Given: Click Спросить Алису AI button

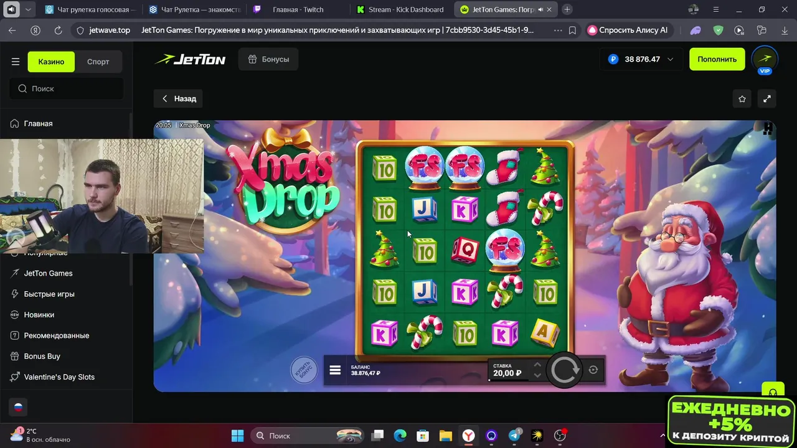Looking at the screenshot, I should [x=628, y=30].
